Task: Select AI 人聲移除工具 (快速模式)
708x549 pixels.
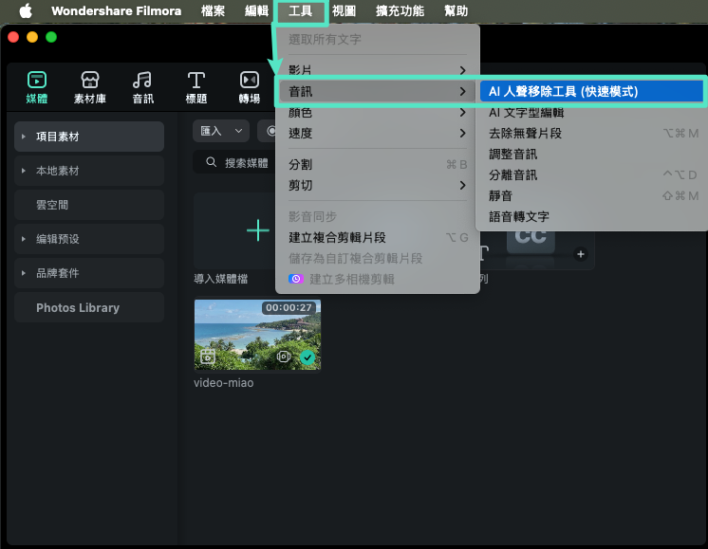Action: (591, 92)
